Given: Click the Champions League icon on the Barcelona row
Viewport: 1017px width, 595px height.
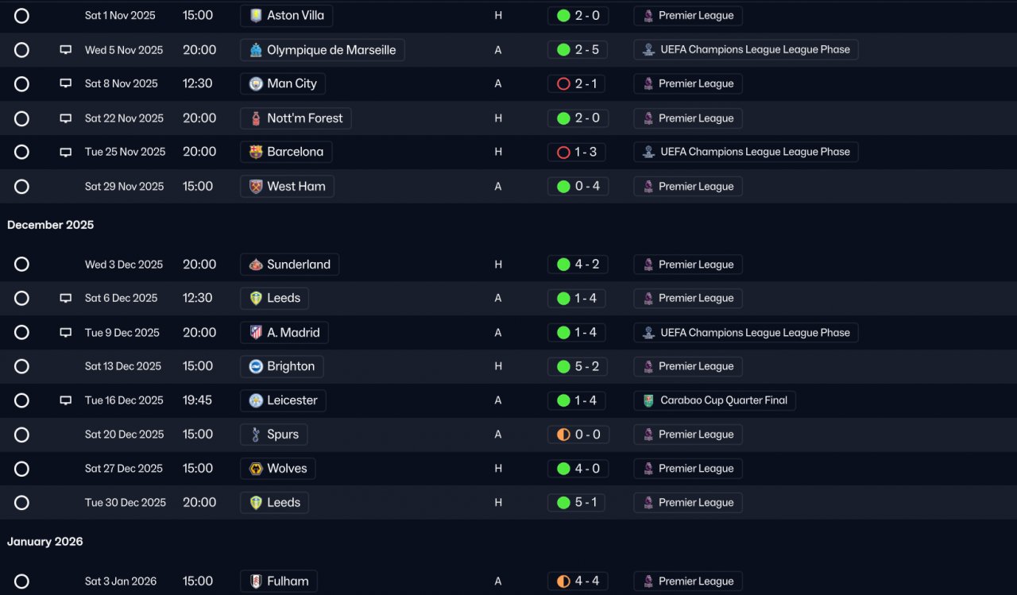Looking at the screenshot, I should 649,152.
